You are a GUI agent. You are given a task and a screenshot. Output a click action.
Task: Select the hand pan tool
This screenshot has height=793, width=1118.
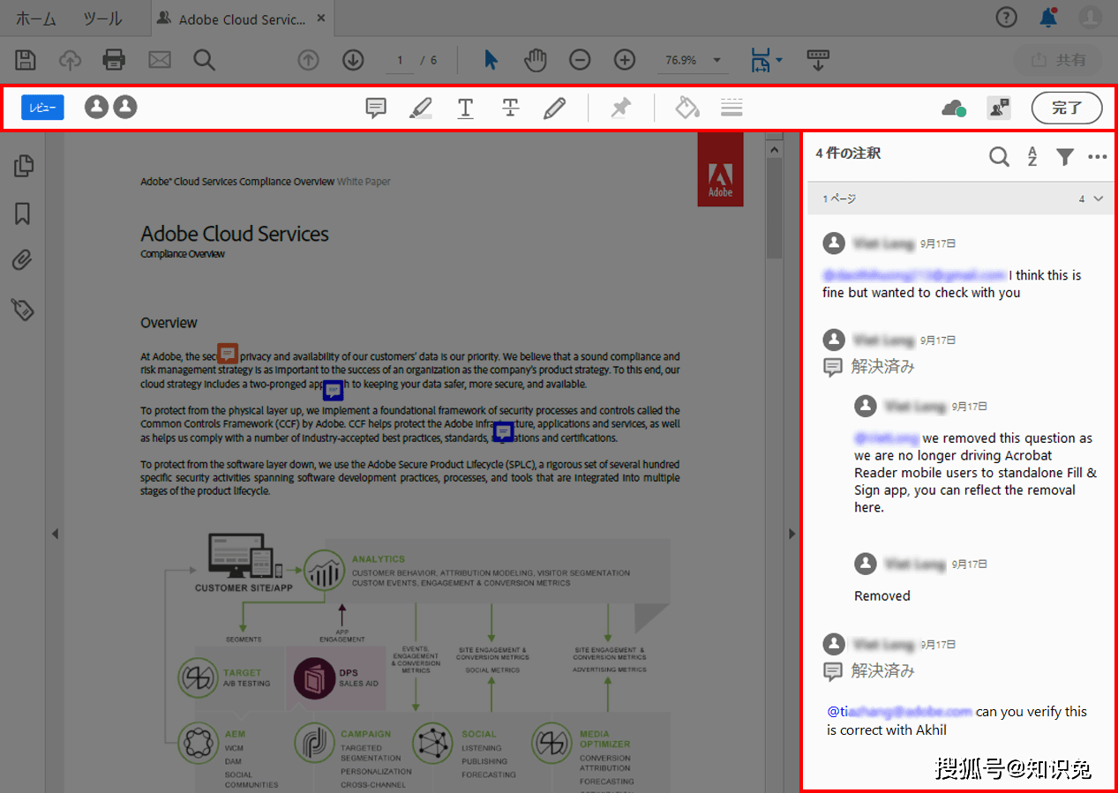[535, 60]
